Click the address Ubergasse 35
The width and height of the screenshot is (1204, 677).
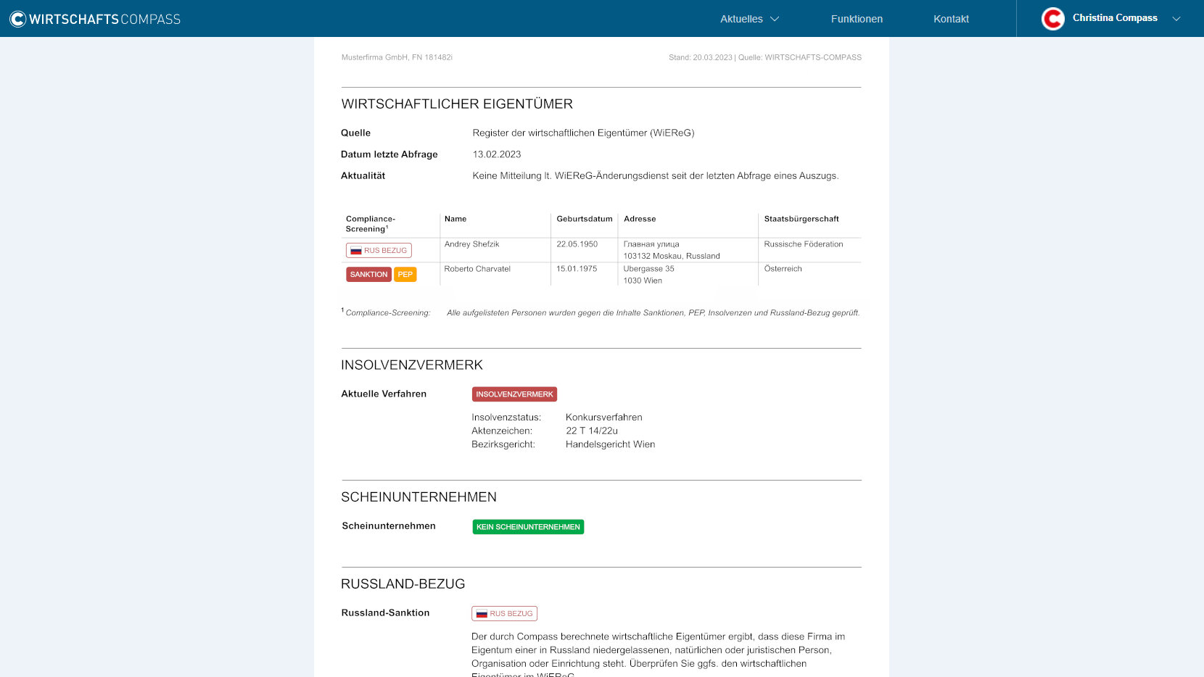[649, 269]
